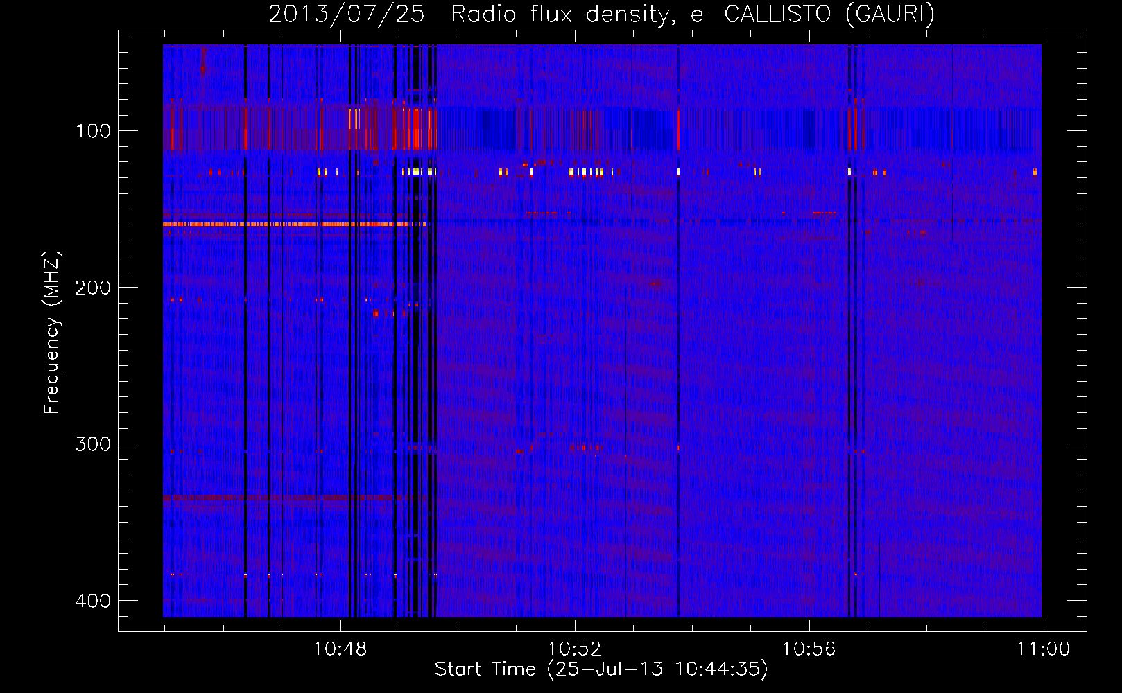Click the 'Start Time (25-Jul-13 10:44:35)' label

point(601,669)
